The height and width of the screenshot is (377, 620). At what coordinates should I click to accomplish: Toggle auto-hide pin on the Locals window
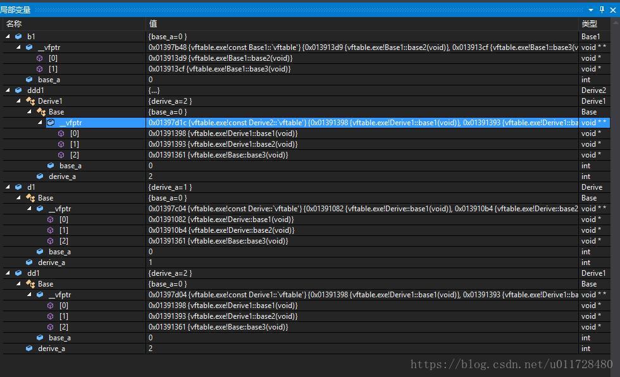601,9
